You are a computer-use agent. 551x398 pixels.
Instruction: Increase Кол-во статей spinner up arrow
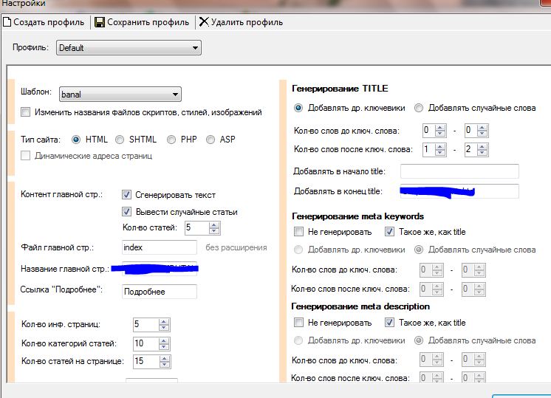click(x=214, y=224)
